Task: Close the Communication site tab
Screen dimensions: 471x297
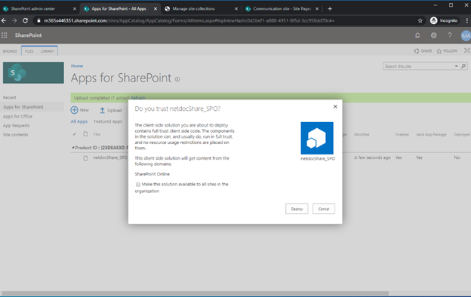Action: tap(317, 9)
